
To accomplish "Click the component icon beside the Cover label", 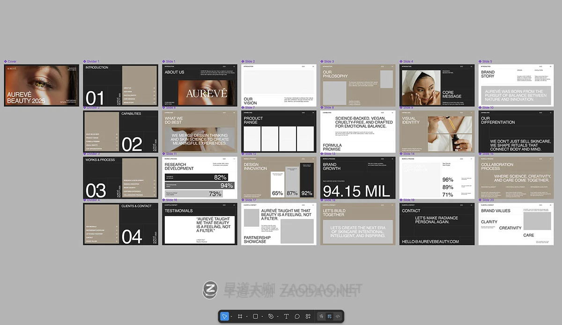I will pyautogui.click(x=6, y=61).
